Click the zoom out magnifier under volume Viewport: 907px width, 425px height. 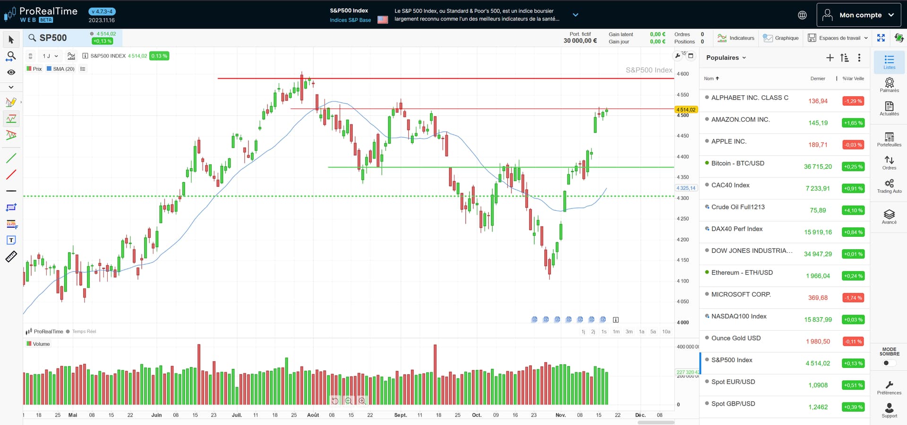348,400
